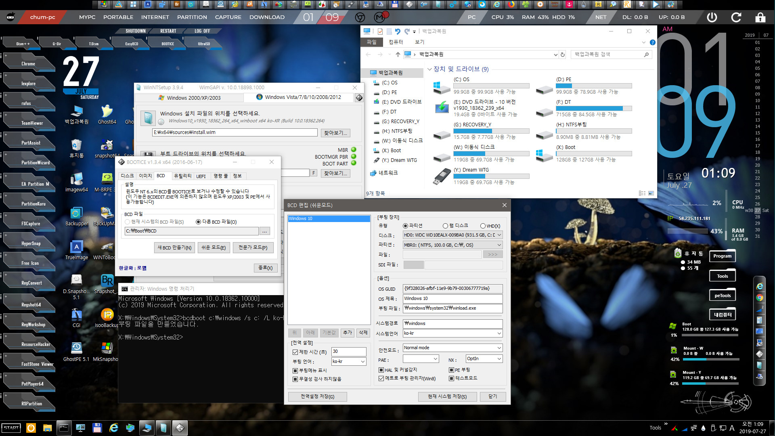Image resolution: width=775 pixels, height=436 pixels.
Task: Select the 파티션 radio button
Action: 406,226
